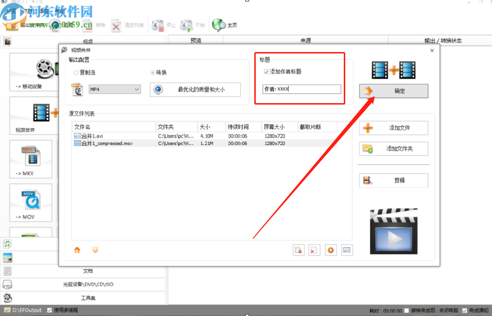The width and height of the screenshot is (492, 316).
Task: Click the 输出 / 转换状态 column header
Action: [440, 40]
